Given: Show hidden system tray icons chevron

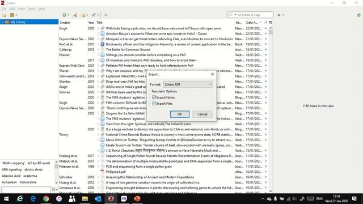Looking at the screenshot, I should [263, 199].
